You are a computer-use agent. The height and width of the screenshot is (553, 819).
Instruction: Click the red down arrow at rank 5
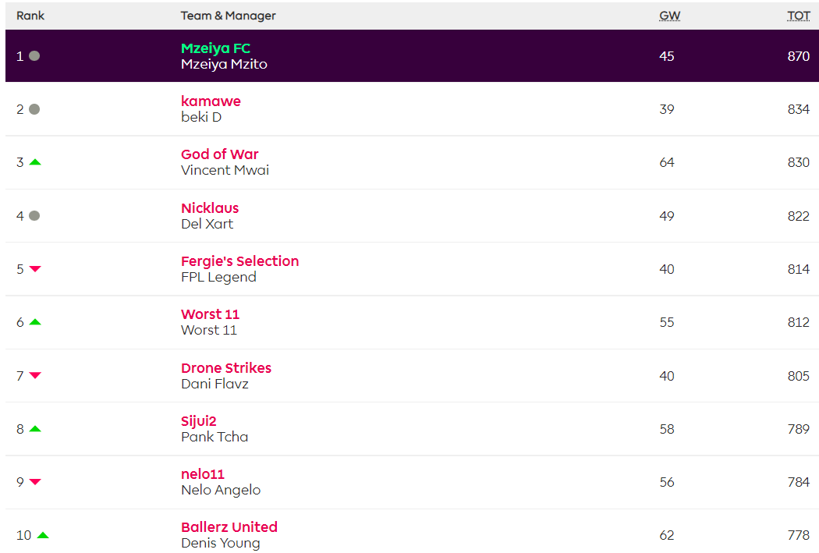pyautogui.click(x=34, y=269)
